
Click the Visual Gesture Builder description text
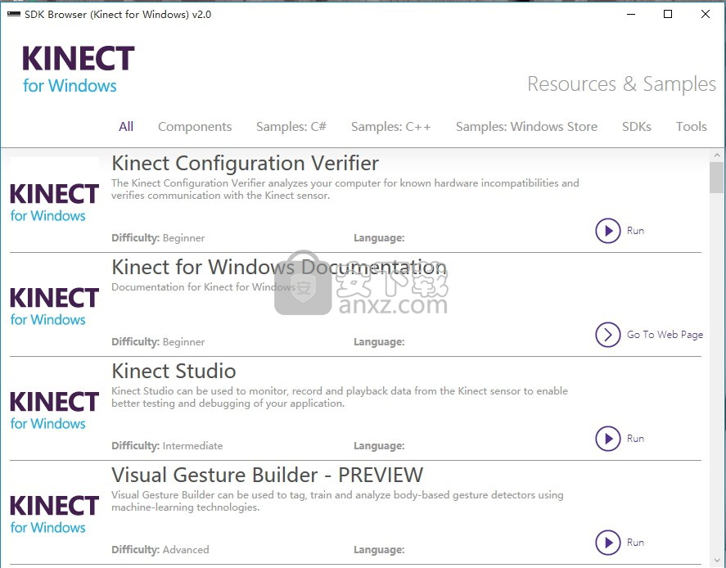[x=337, y=502]
